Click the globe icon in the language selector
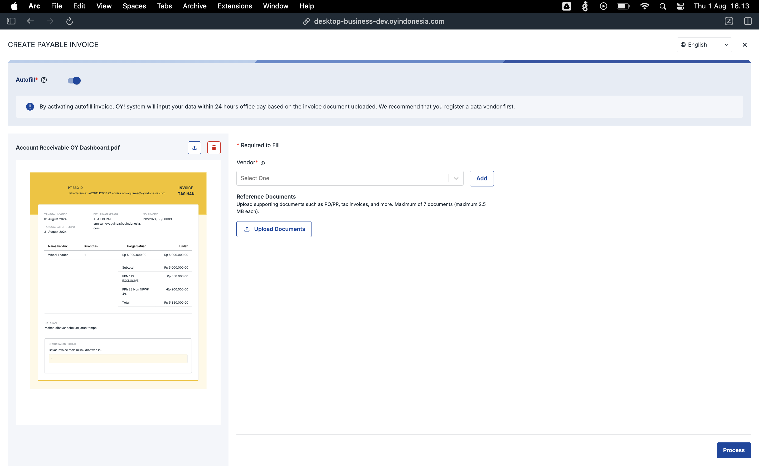 pos(683,45)
